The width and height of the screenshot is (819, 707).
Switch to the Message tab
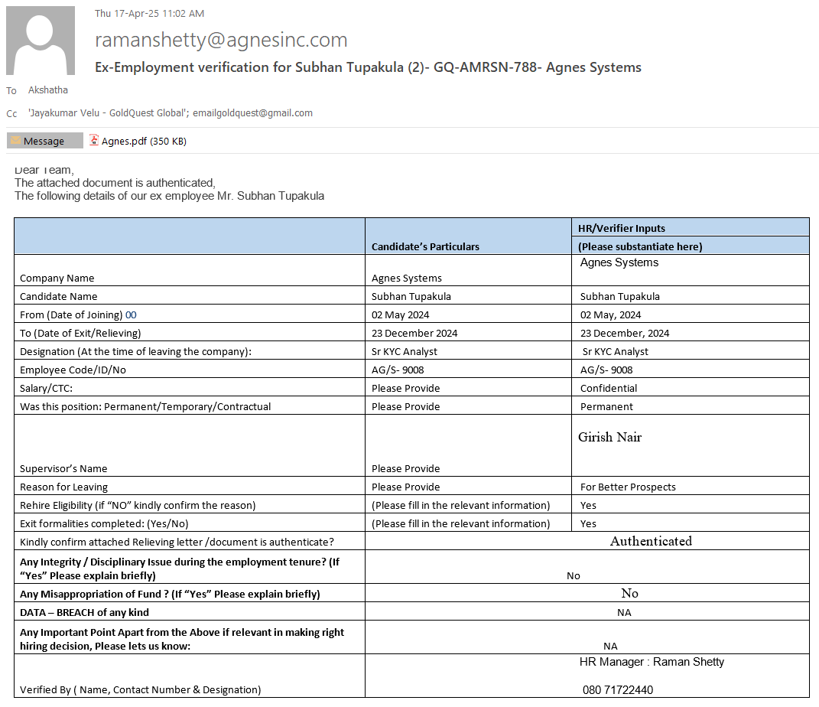click(x=44, y=141)
